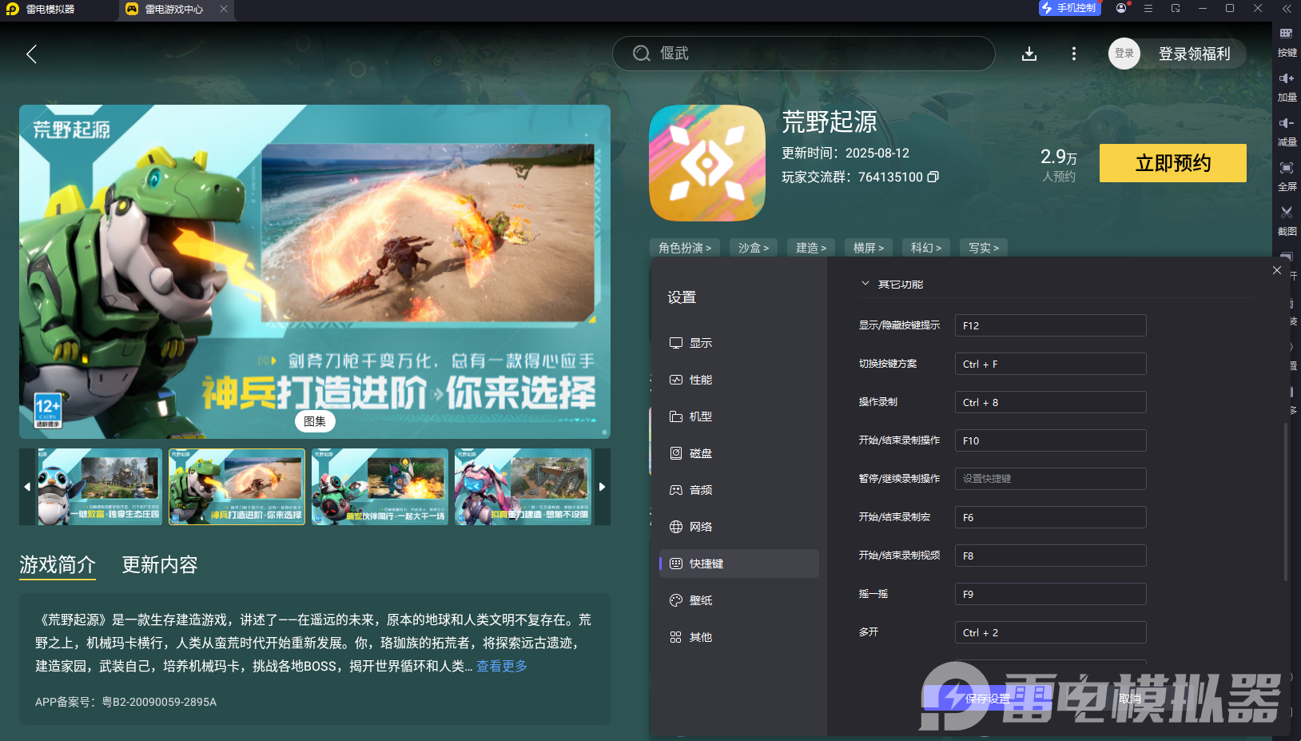This screenshot has width=1301, height=741.
Task: Open the download manager icon
Action: (x=1029, y=54)
